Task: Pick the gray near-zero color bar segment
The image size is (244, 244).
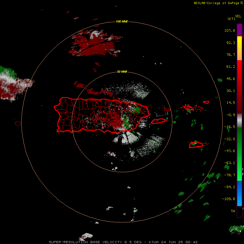Action: pos(239,120)
